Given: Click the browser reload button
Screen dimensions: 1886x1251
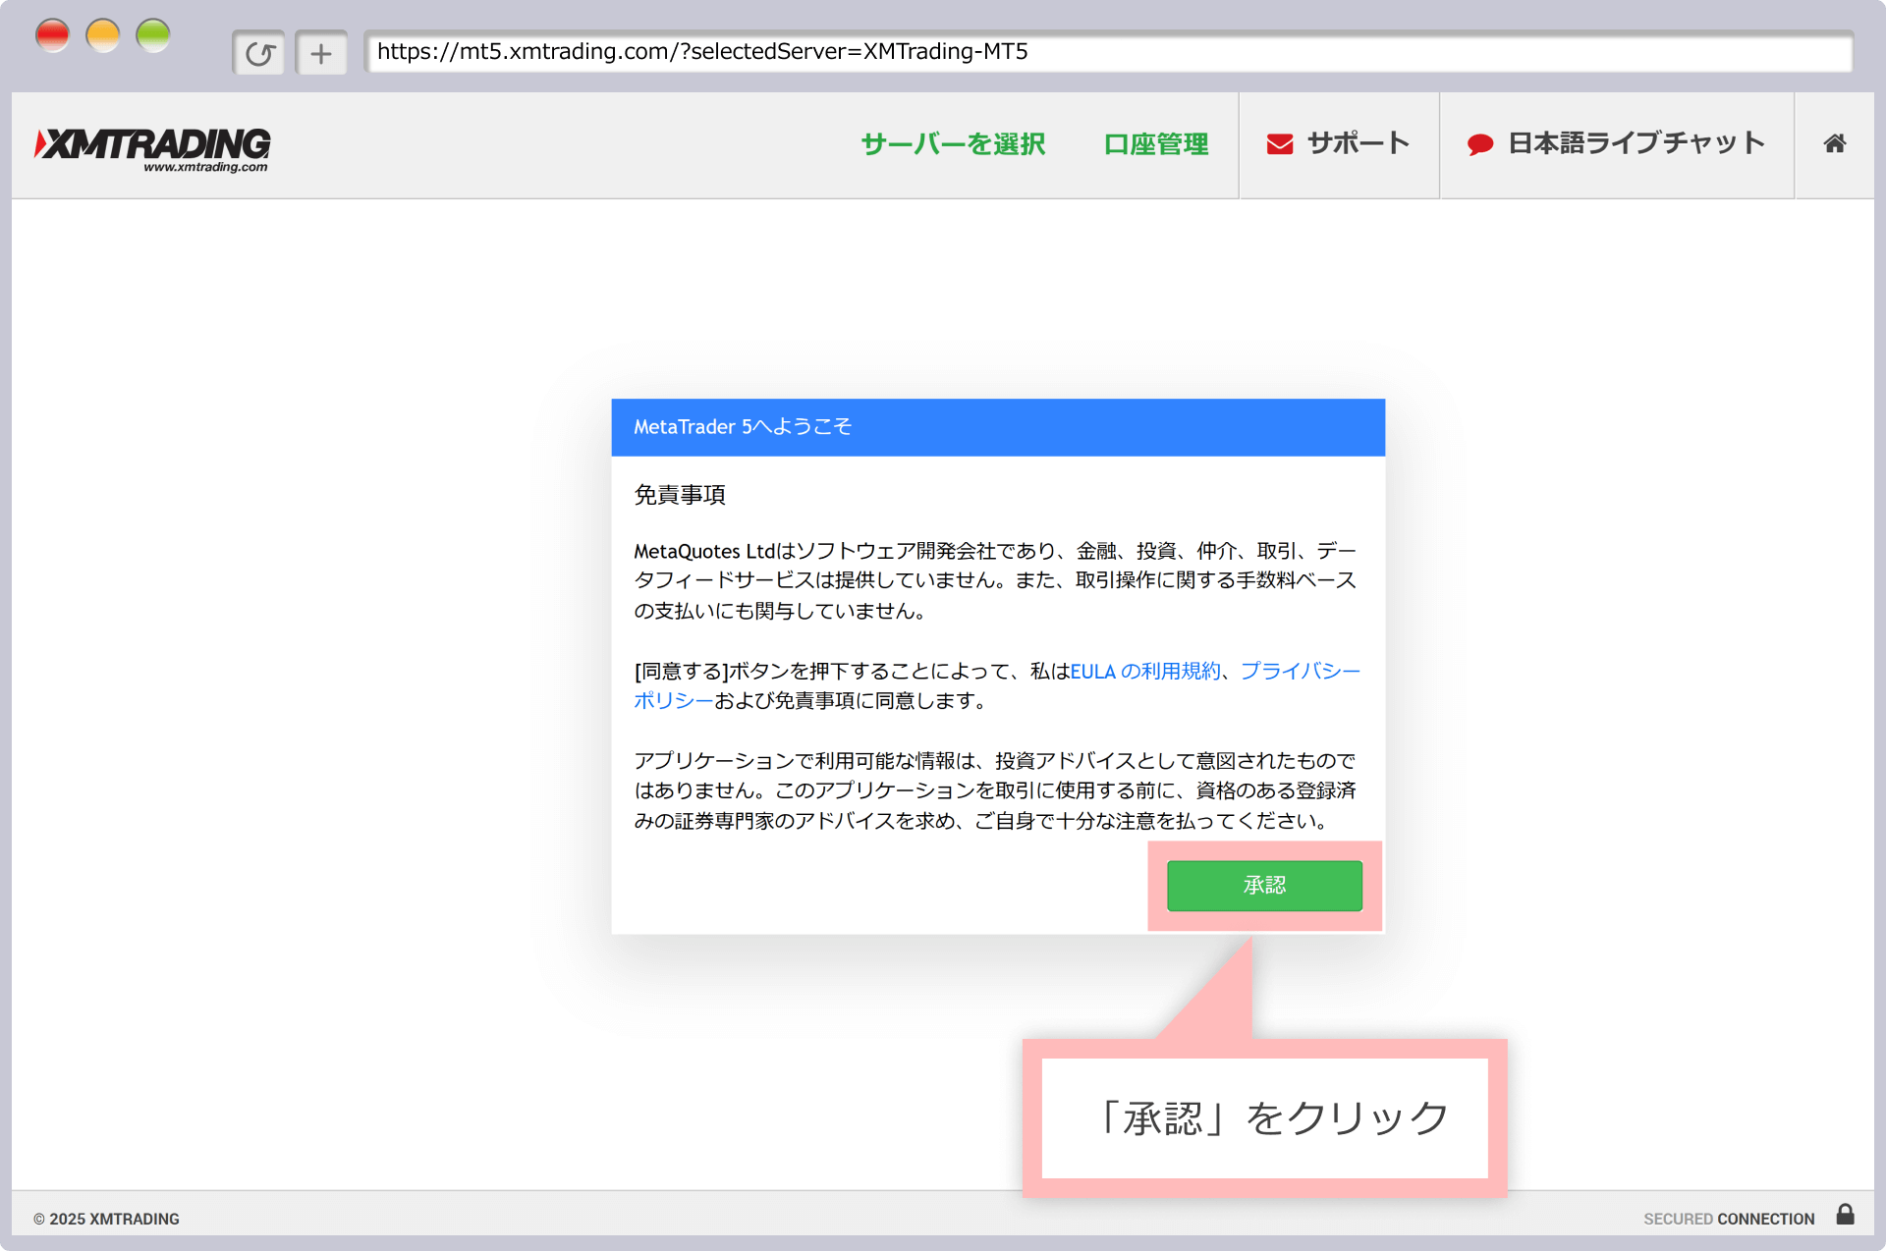Looking at the screenshot, I should click(x=258, y=53).
